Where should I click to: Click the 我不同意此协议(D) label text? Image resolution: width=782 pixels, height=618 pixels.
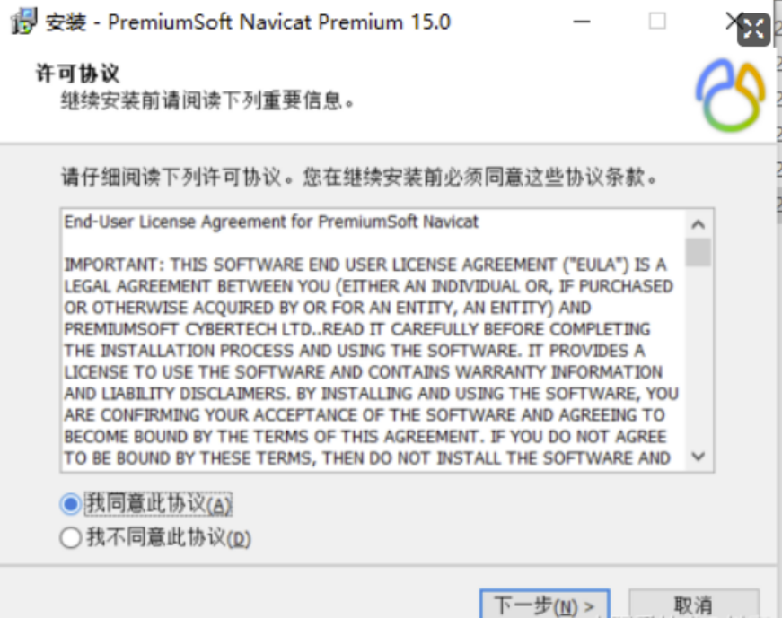click(169, 538)
